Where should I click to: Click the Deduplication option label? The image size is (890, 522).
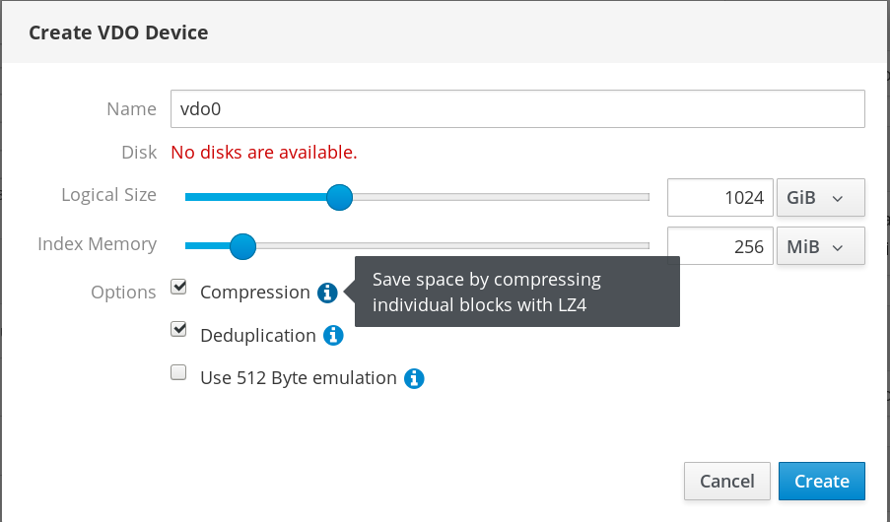click(258, 335)
